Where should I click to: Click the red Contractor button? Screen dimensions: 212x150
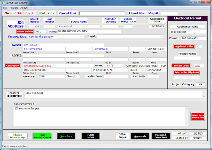point(12,66)
